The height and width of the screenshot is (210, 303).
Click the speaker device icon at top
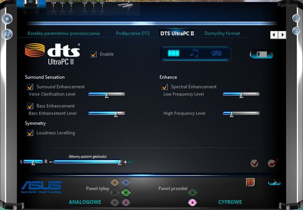tap(31, 4)
